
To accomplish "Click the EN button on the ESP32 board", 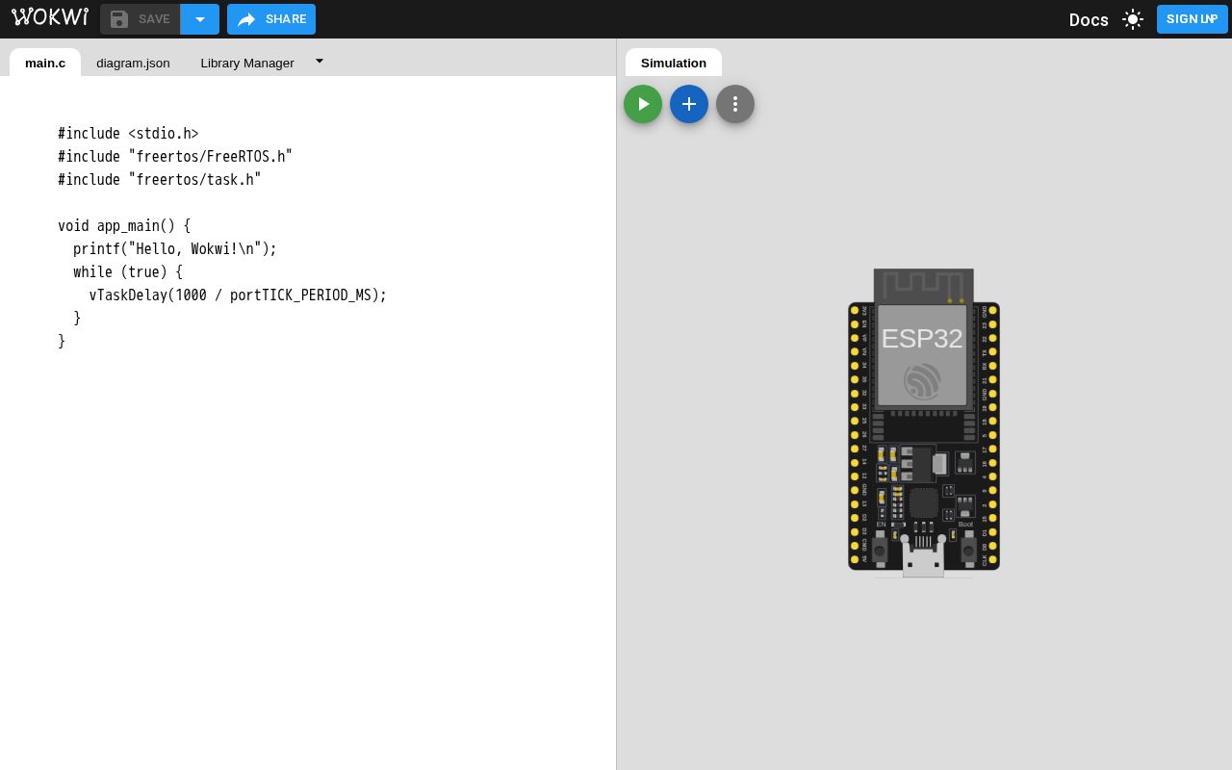I will (880, 550).
